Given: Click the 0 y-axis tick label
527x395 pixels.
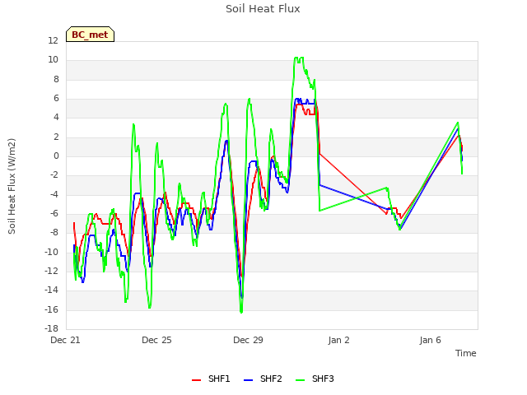Looking at the screenshot, I should (x=56, y=156).
